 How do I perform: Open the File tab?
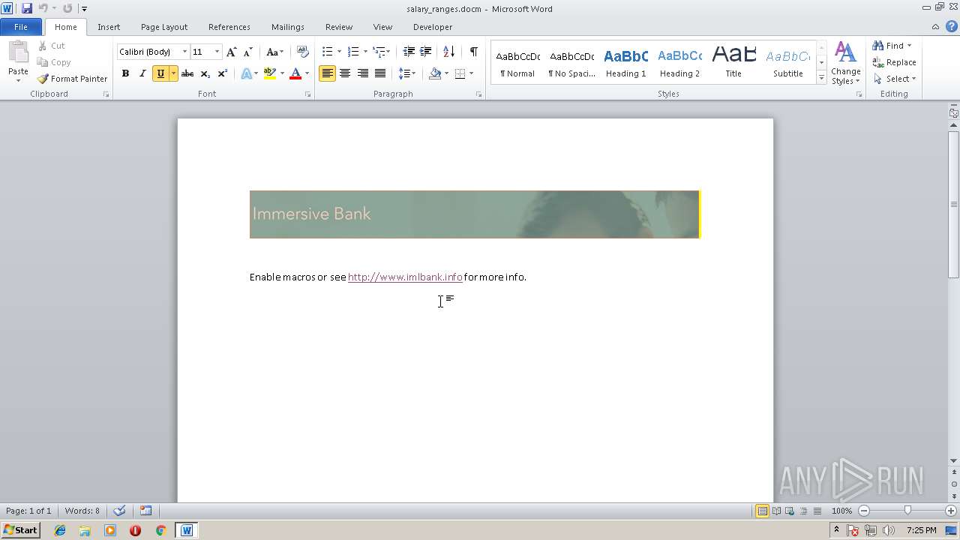click(x=21, y=27)
